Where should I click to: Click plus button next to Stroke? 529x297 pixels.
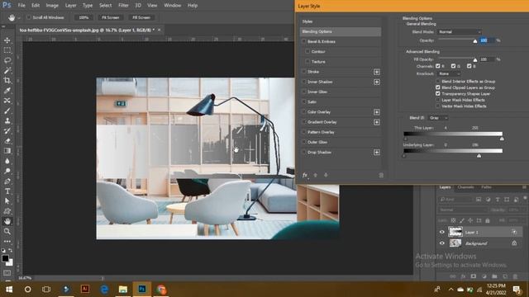(377, 72)
